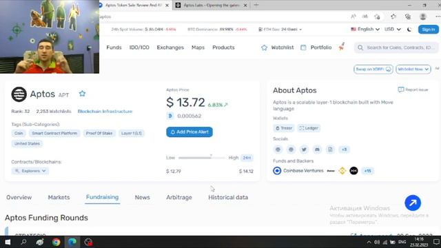Expand Whitelist Now dropdown
Viewport: 441px width, 248px height.
(x=413, y=69)
